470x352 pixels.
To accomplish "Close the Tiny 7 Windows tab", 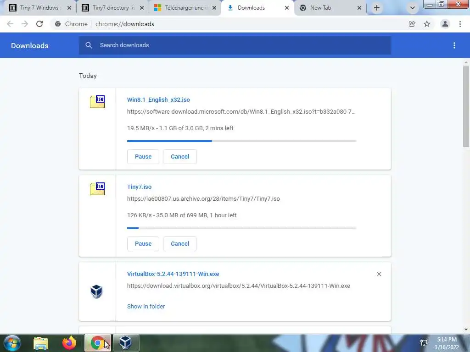I will 69,8.
